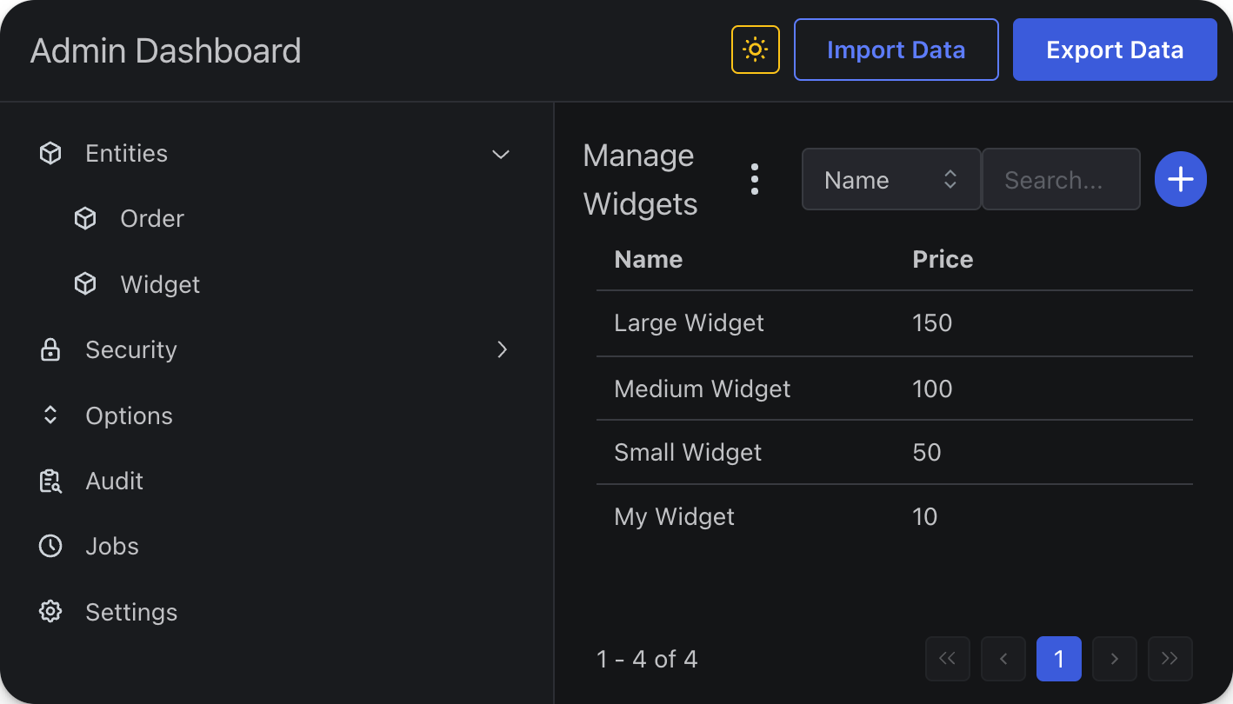Click the Search input field
Viewport: 1233px width, 704px height.
click(x=1061, y=179)
